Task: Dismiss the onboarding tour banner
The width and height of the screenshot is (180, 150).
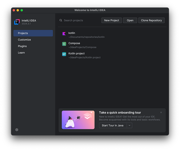Action: (161, 112)
